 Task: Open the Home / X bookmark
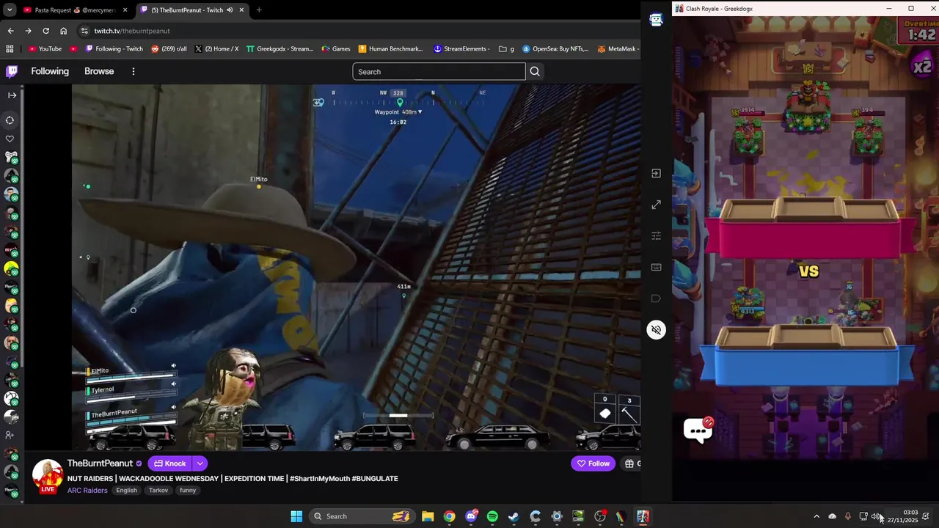tap(216, 48)
